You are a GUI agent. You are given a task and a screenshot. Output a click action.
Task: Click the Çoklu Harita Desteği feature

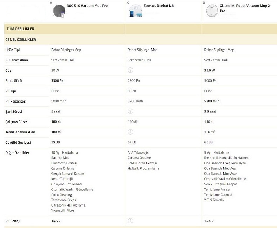(142, 163)
